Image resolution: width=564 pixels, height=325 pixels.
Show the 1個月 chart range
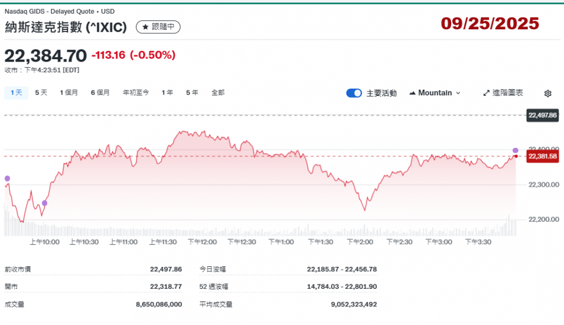[x=69, y=93]
